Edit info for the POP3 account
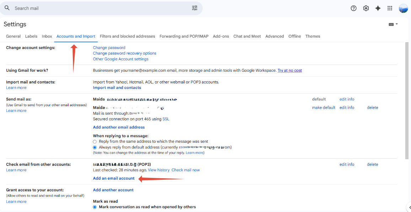This screenshot has height=212, width=411. pyautogui.click(x=347, y=164)
